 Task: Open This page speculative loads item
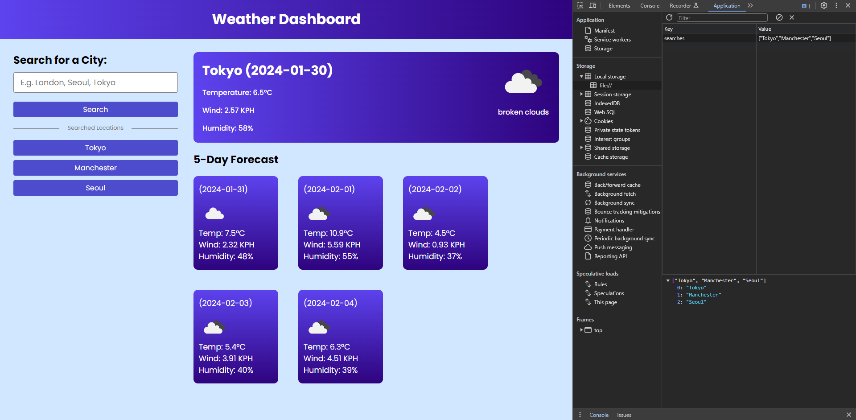[x=605, y=302]
